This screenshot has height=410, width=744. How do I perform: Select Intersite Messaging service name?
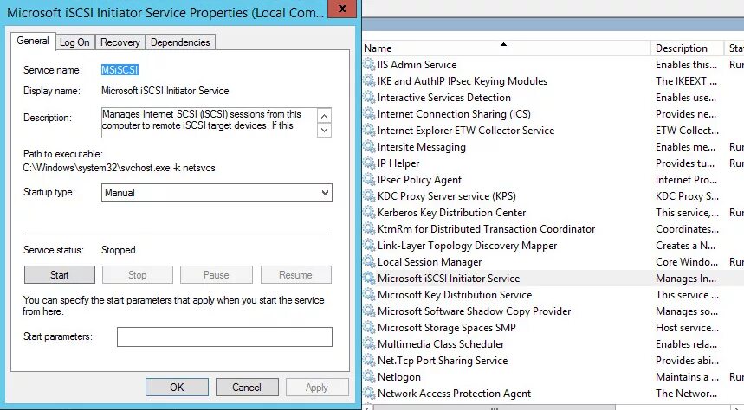421,147
